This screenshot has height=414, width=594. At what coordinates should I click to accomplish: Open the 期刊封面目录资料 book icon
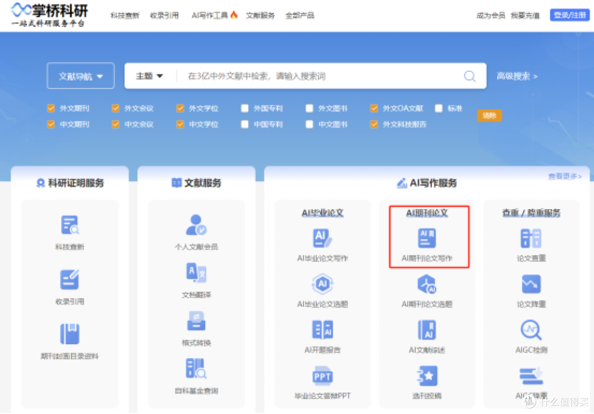click(x=70, y=334)
